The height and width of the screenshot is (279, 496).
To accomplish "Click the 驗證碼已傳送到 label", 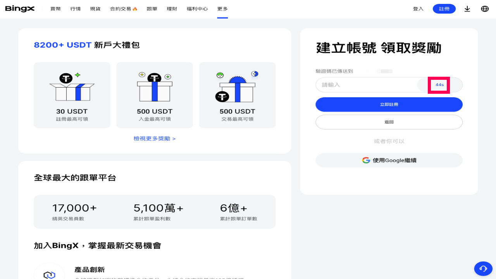I will click(334, 71).
